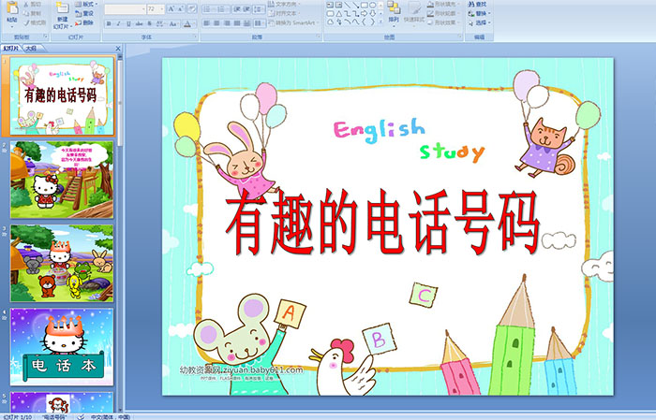Apply the font color (A) swatch

187,23
